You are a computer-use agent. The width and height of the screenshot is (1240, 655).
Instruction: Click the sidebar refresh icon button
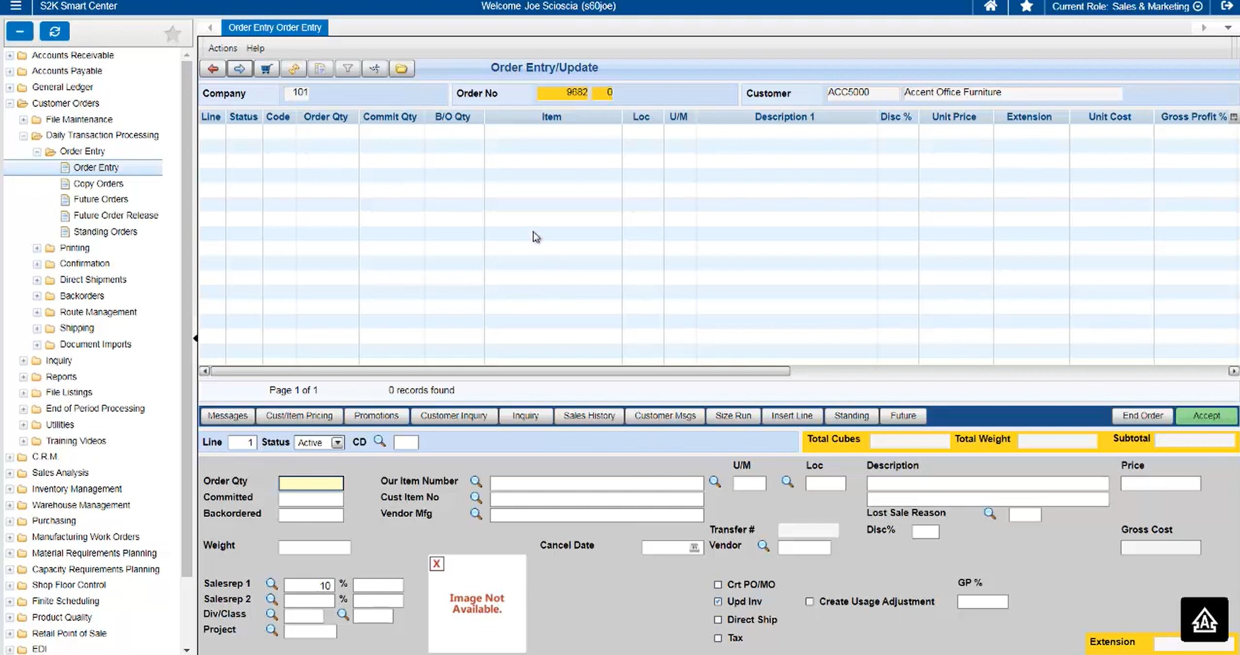tap(54, 32)
